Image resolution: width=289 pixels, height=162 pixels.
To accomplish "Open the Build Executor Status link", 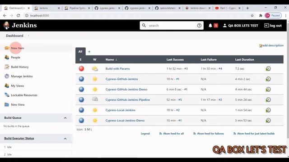I will tap(19, 138).
